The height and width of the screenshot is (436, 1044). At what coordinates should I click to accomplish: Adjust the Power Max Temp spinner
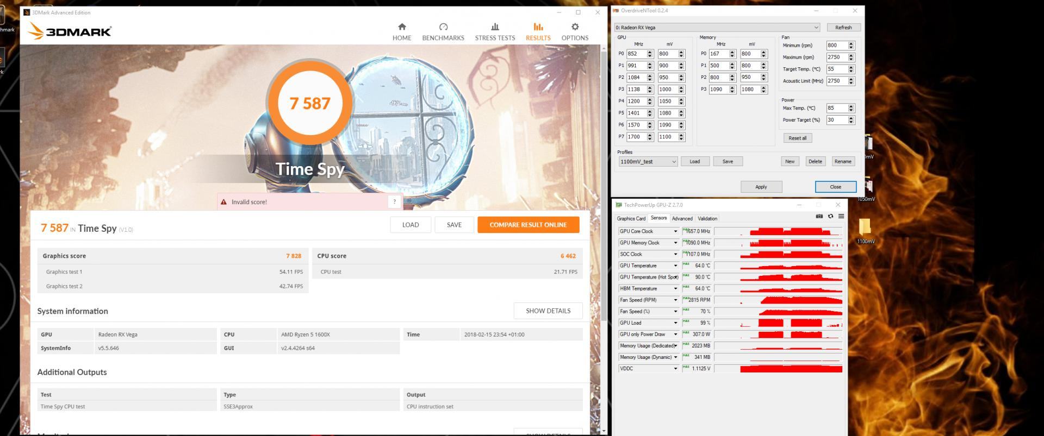pyautogui.click(x=851, y=108)
